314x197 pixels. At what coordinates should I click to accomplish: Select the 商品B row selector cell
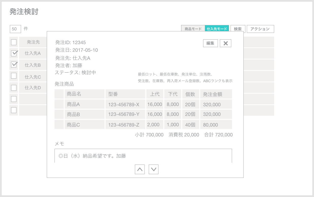[59, 114]
